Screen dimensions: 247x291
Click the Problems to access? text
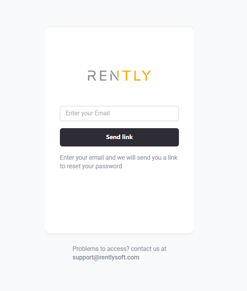coord(101,249)
